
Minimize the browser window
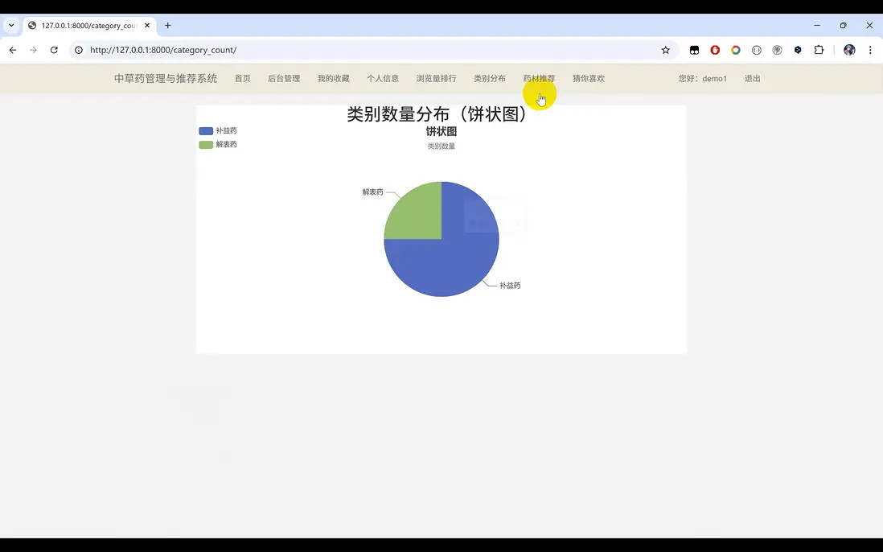(817, 26)
